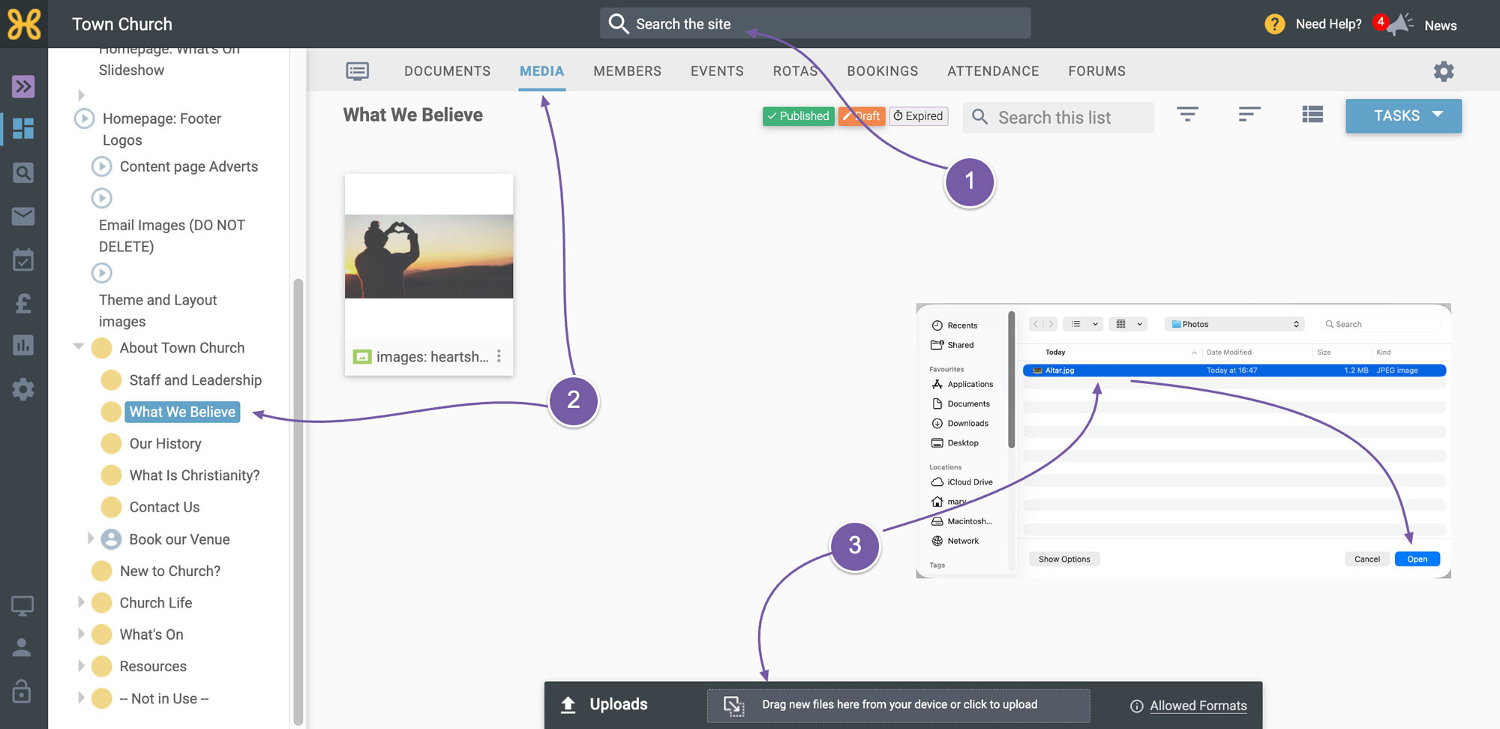
Task: Expand the Church Life tree node
Action: 81,601
